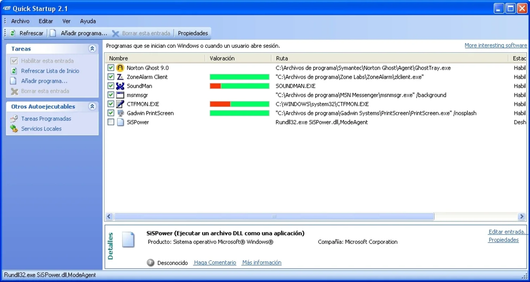Screen dimensions: 530x282
Task: Disable the SoundMan startup checkbox
Action: click(111, 86)
